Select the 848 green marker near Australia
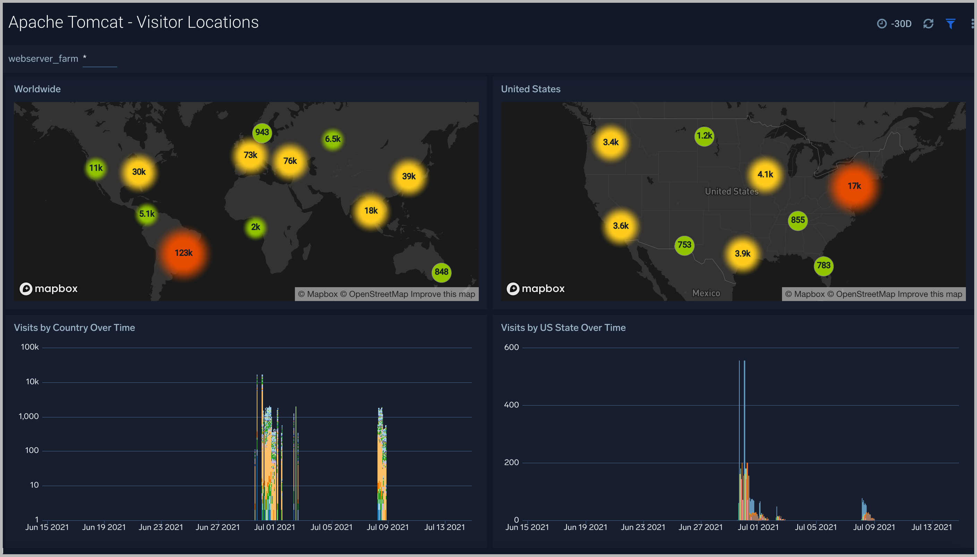 coord(441,272)
